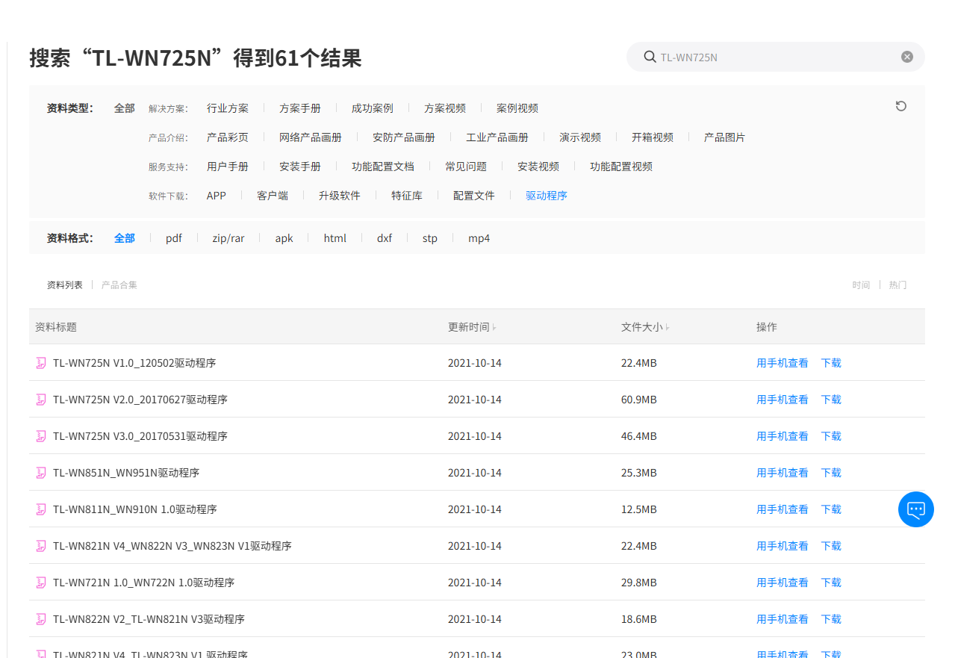Filter by 功能配置文档
Image resolution: width=955 pixels, height=658 pixels.
(x=383, y=167)
